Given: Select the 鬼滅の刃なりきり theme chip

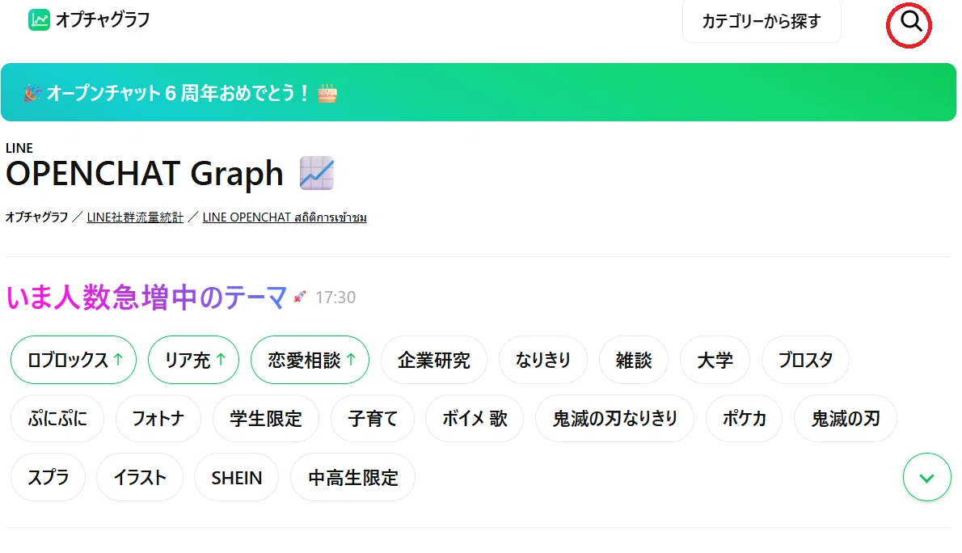Looking at the screenshot, I should 614,419.
